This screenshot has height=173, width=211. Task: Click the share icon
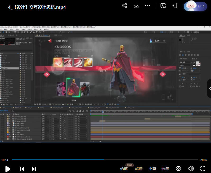click(124, 6)
